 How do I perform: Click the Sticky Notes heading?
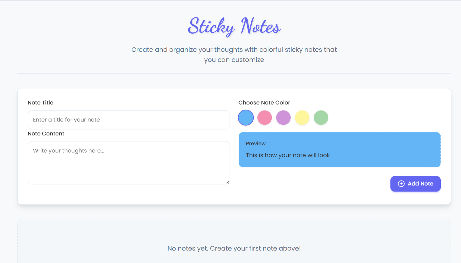[x=234, y=27]
